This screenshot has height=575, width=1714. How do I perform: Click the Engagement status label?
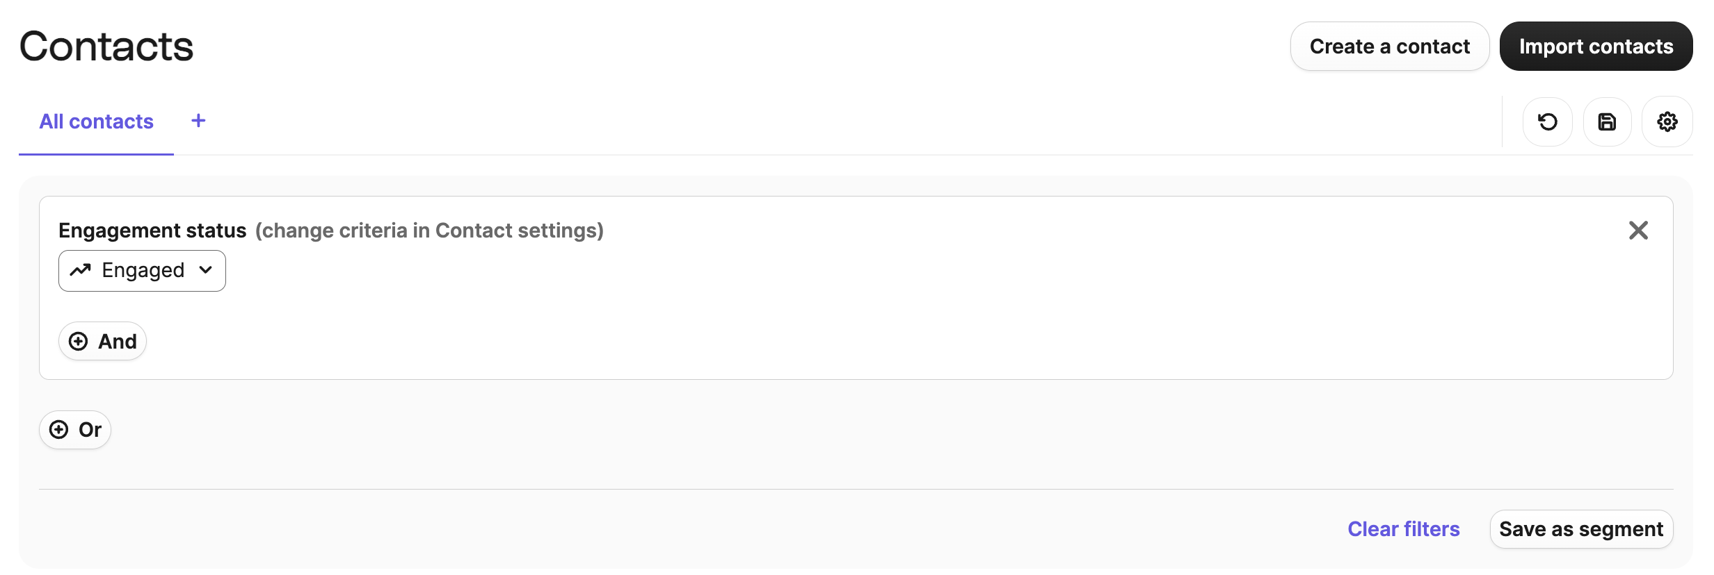pyautogui.click(x=152, y=231)
